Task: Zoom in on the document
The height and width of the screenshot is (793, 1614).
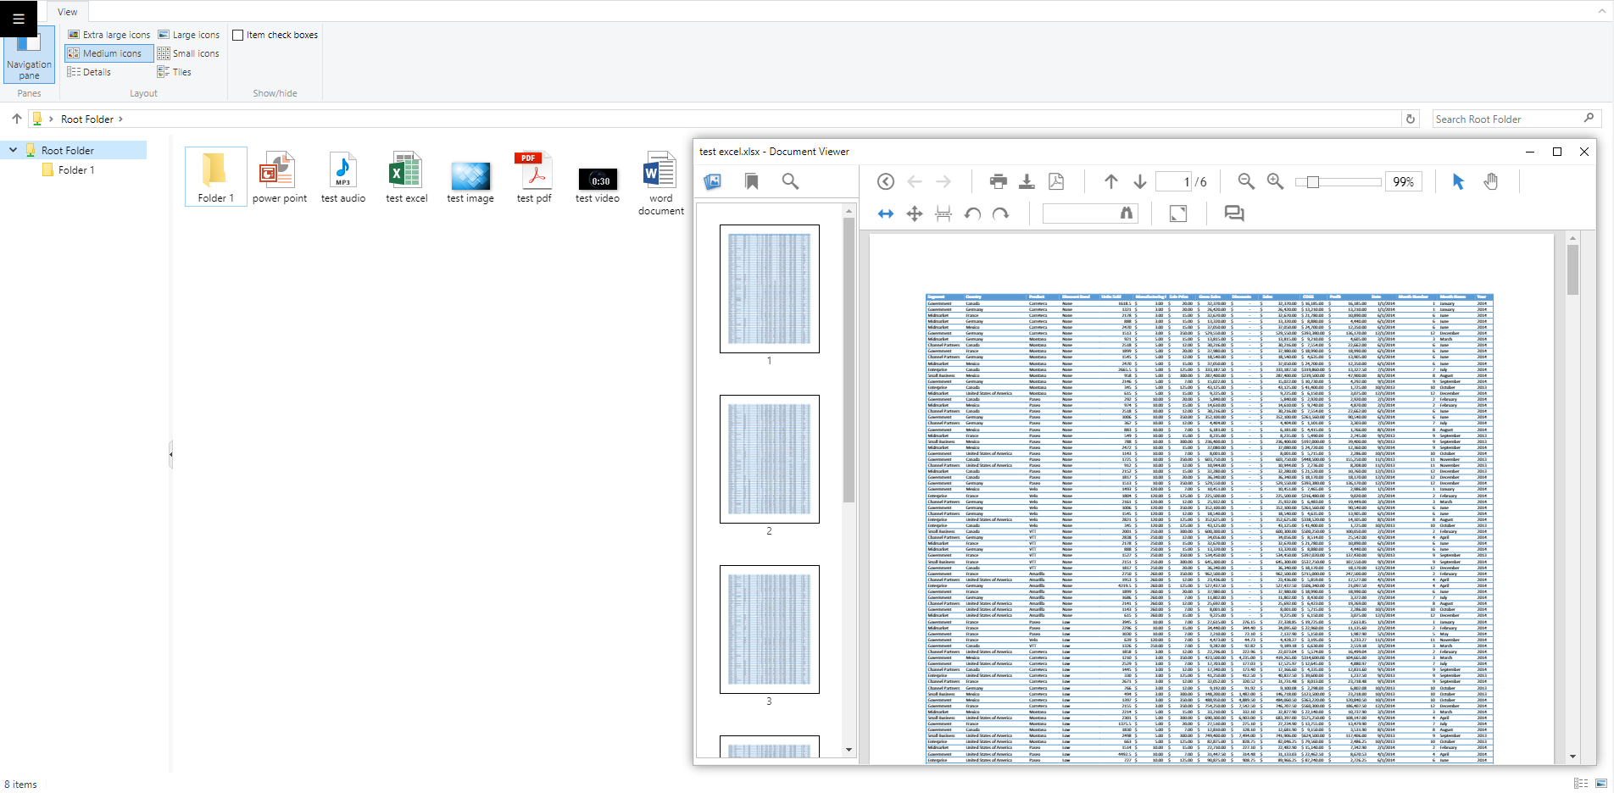Action: pos(1275,181)
